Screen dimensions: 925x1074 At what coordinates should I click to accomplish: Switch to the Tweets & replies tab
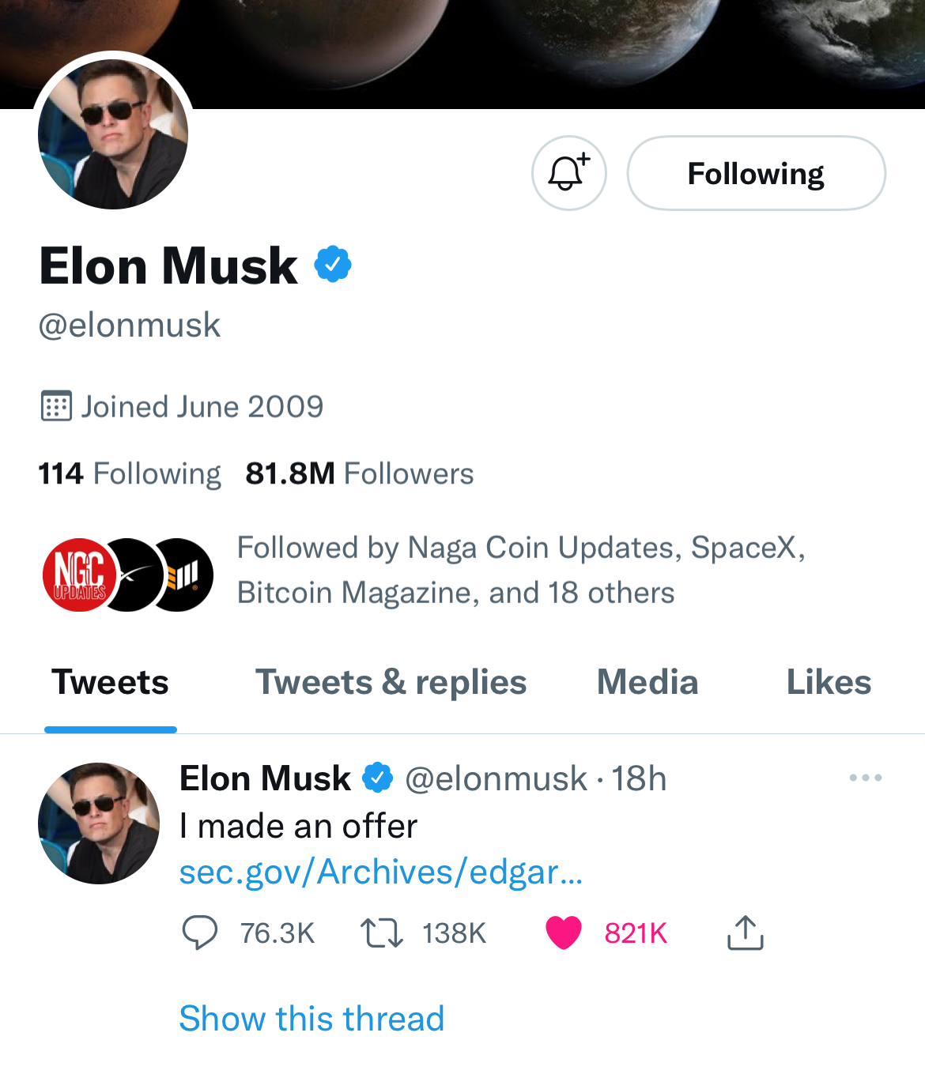[x=391, y=682]
